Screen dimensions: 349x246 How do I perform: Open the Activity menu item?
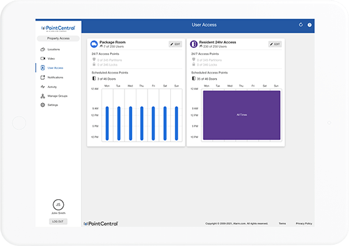[x=52, y=87]
